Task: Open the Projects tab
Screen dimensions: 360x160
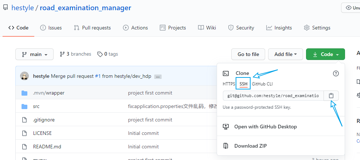Action: pos(173,28)
